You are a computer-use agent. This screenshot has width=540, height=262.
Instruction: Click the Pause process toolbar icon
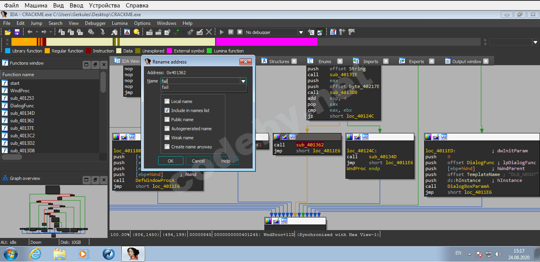[x=230, y=32]
